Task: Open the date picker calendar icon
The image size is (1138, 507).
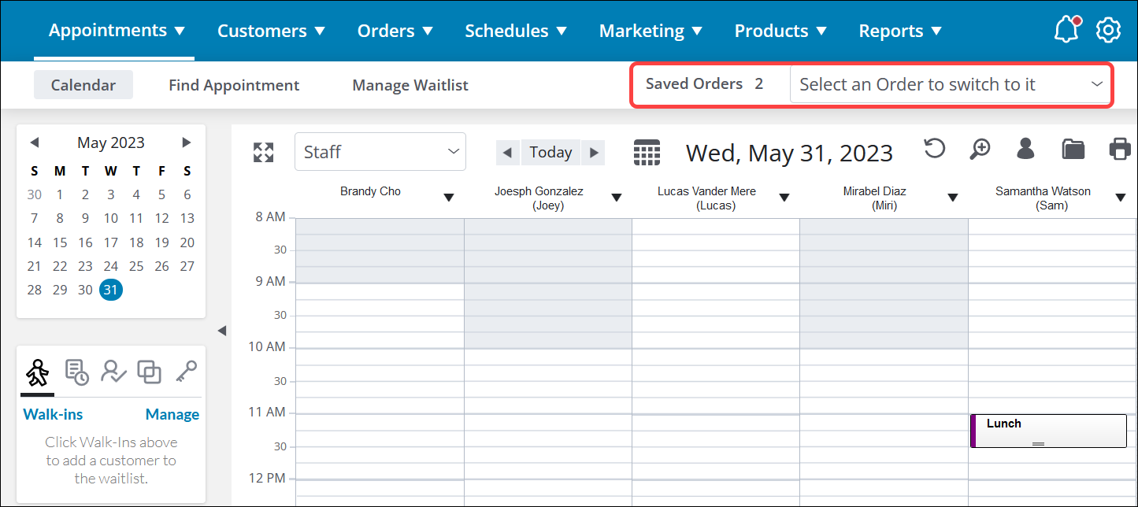Action: [647, 151]
